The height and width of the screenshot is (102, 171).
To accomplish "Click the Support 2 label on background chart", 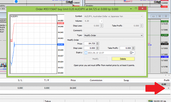I will 128,1.
